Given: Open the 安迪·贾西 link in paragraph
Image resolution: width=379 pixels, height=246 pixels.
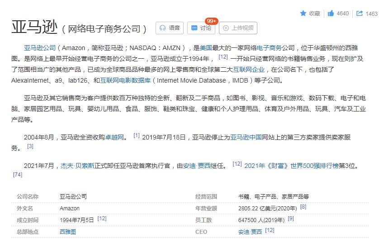Looking at the screenshot, I should [196, 166].
